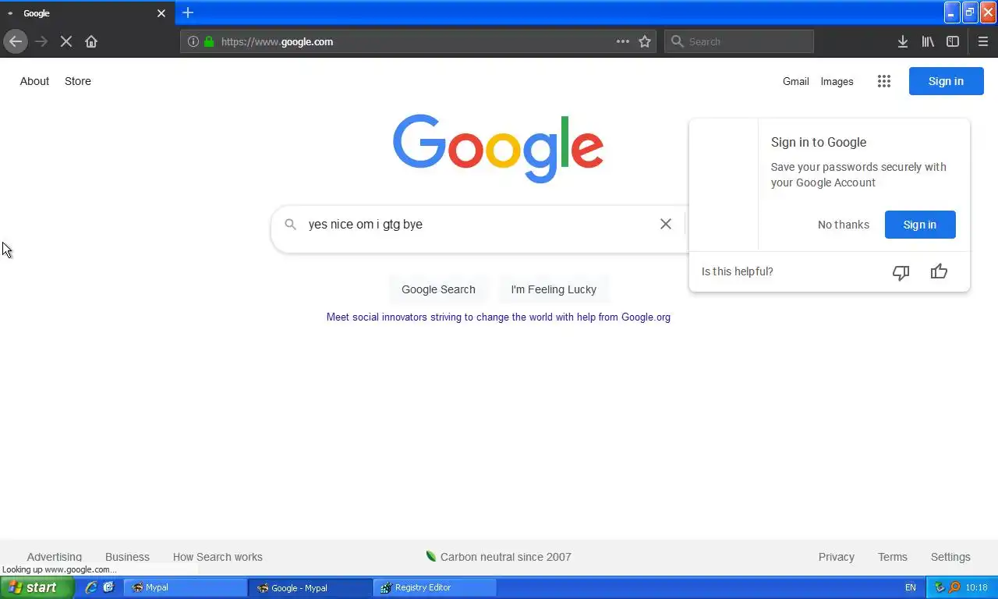
Task: Go back using the browser back arrow
Action: click(x=15, y=41)
